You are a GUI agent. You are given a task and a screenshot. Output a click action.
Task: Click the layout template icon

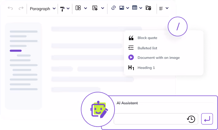point(78,8)
